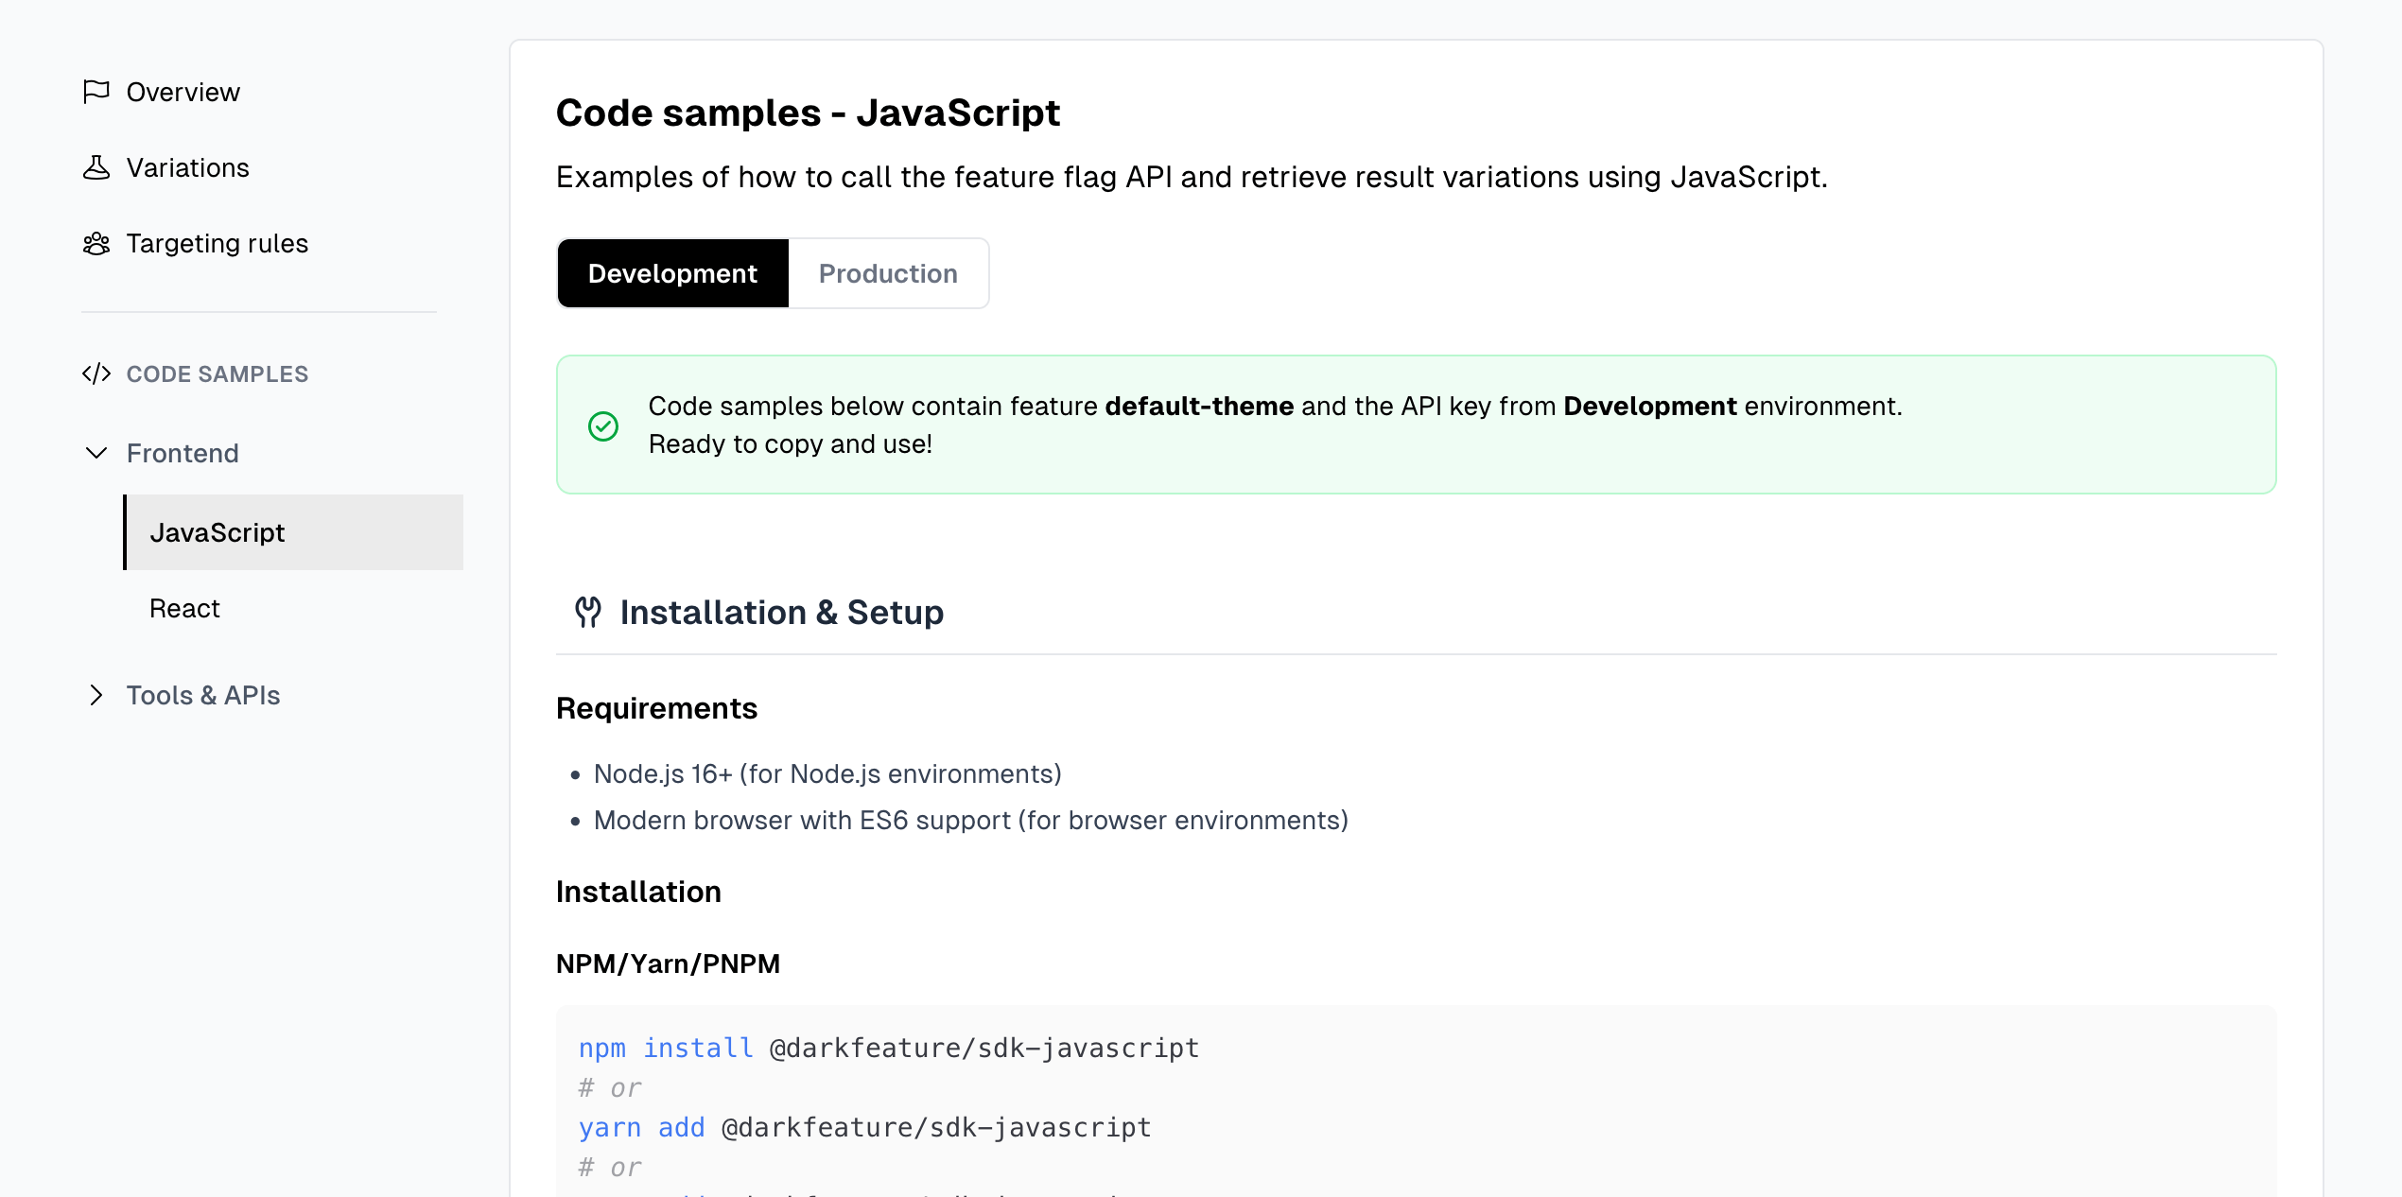This screenshot has width=2402, height=1197.
Task: Click the npm install command line
Action: 889,1048
